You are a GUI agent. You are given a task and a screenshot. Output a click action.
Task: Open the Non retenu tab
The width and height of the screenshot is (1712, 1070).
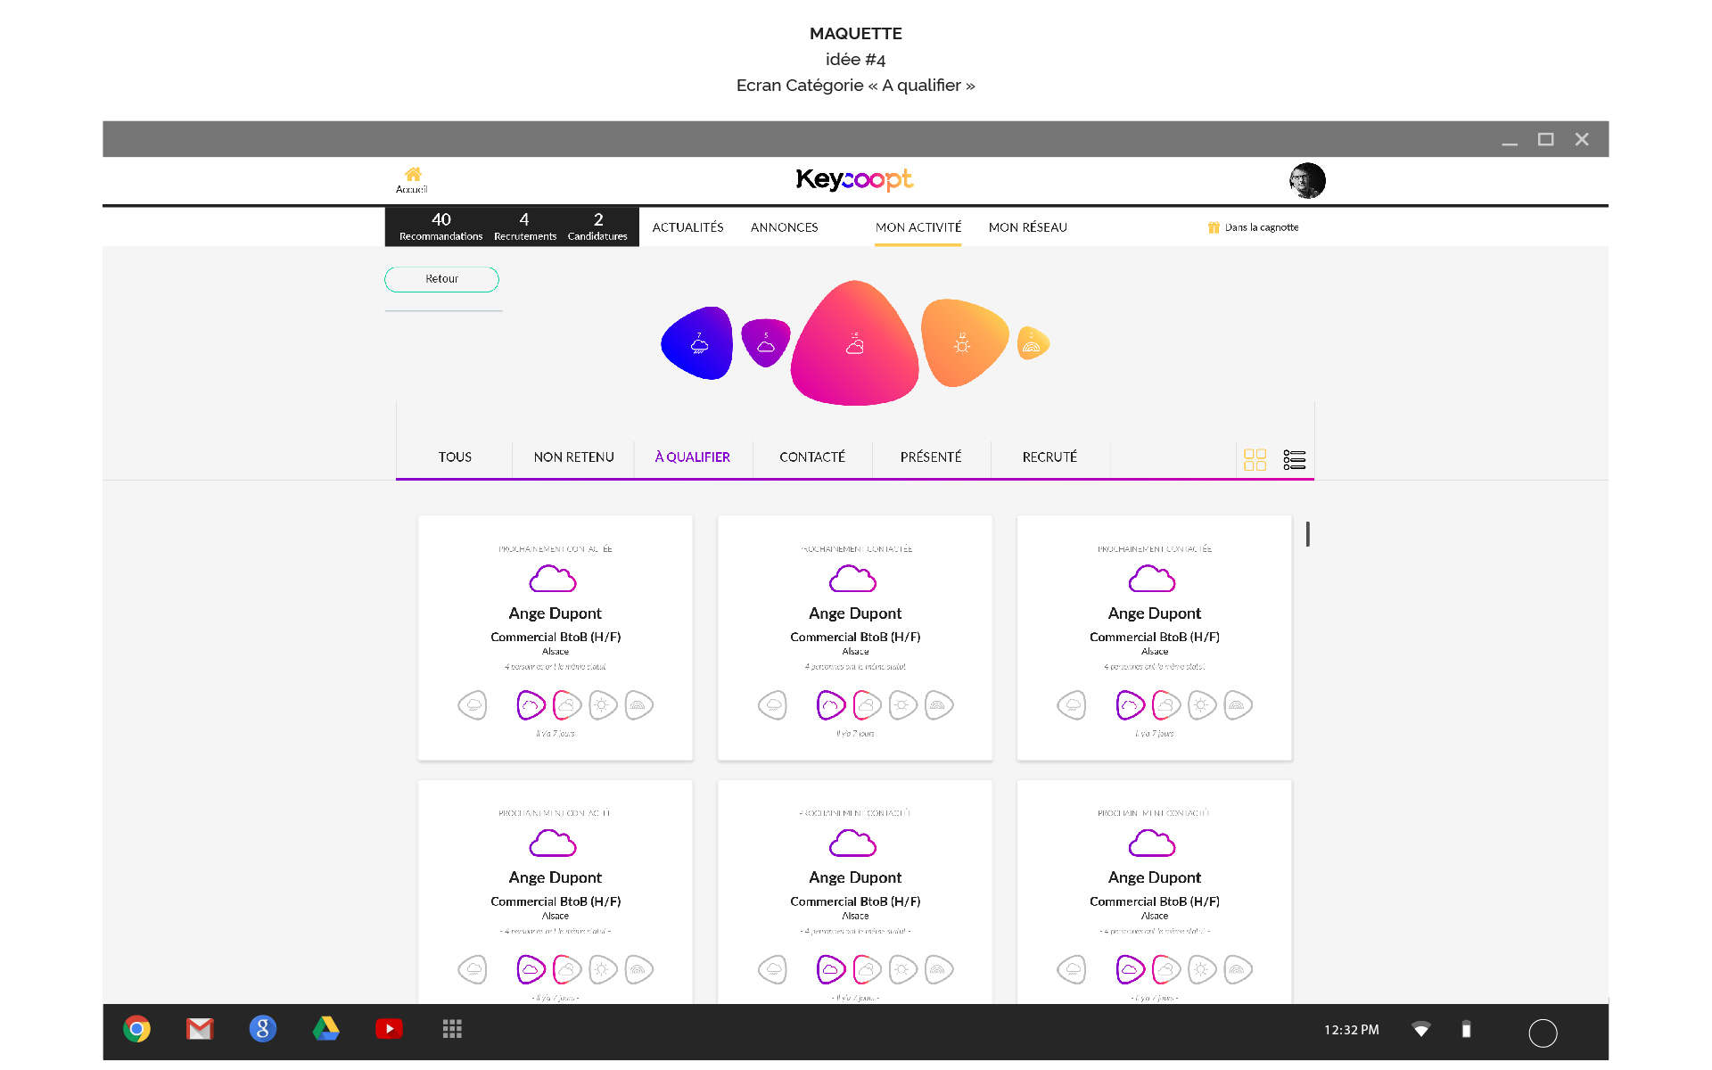(x=573, y=457)
